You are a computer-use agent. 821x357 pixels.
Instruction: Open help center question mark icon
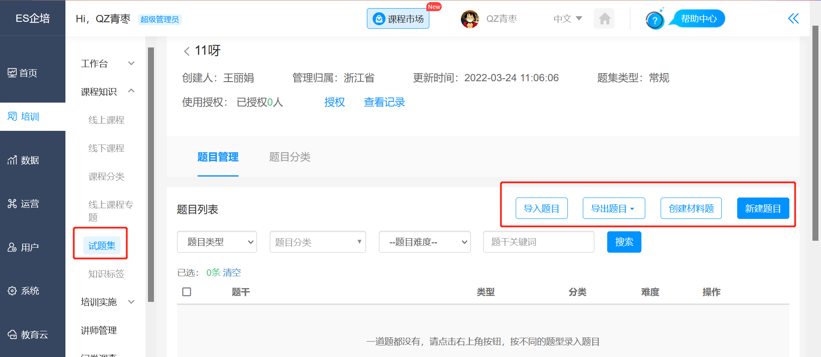(654, 20)
